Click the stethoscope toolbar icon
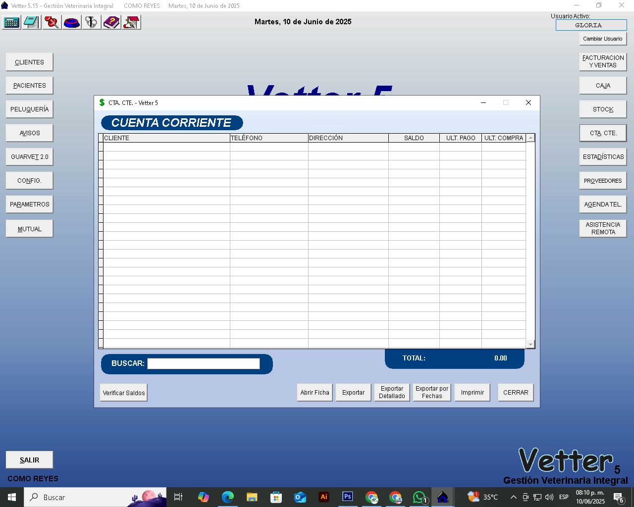This screenshot has width=634, height=507. [92, 22]
